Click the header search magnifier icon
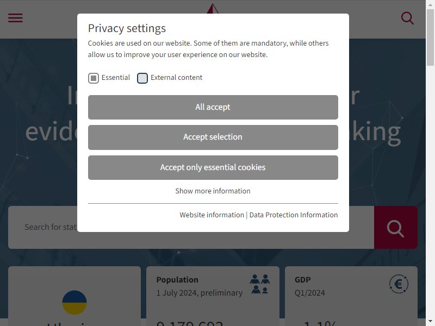The height and width of the screenshot is (326, 435). coord(407,18)
